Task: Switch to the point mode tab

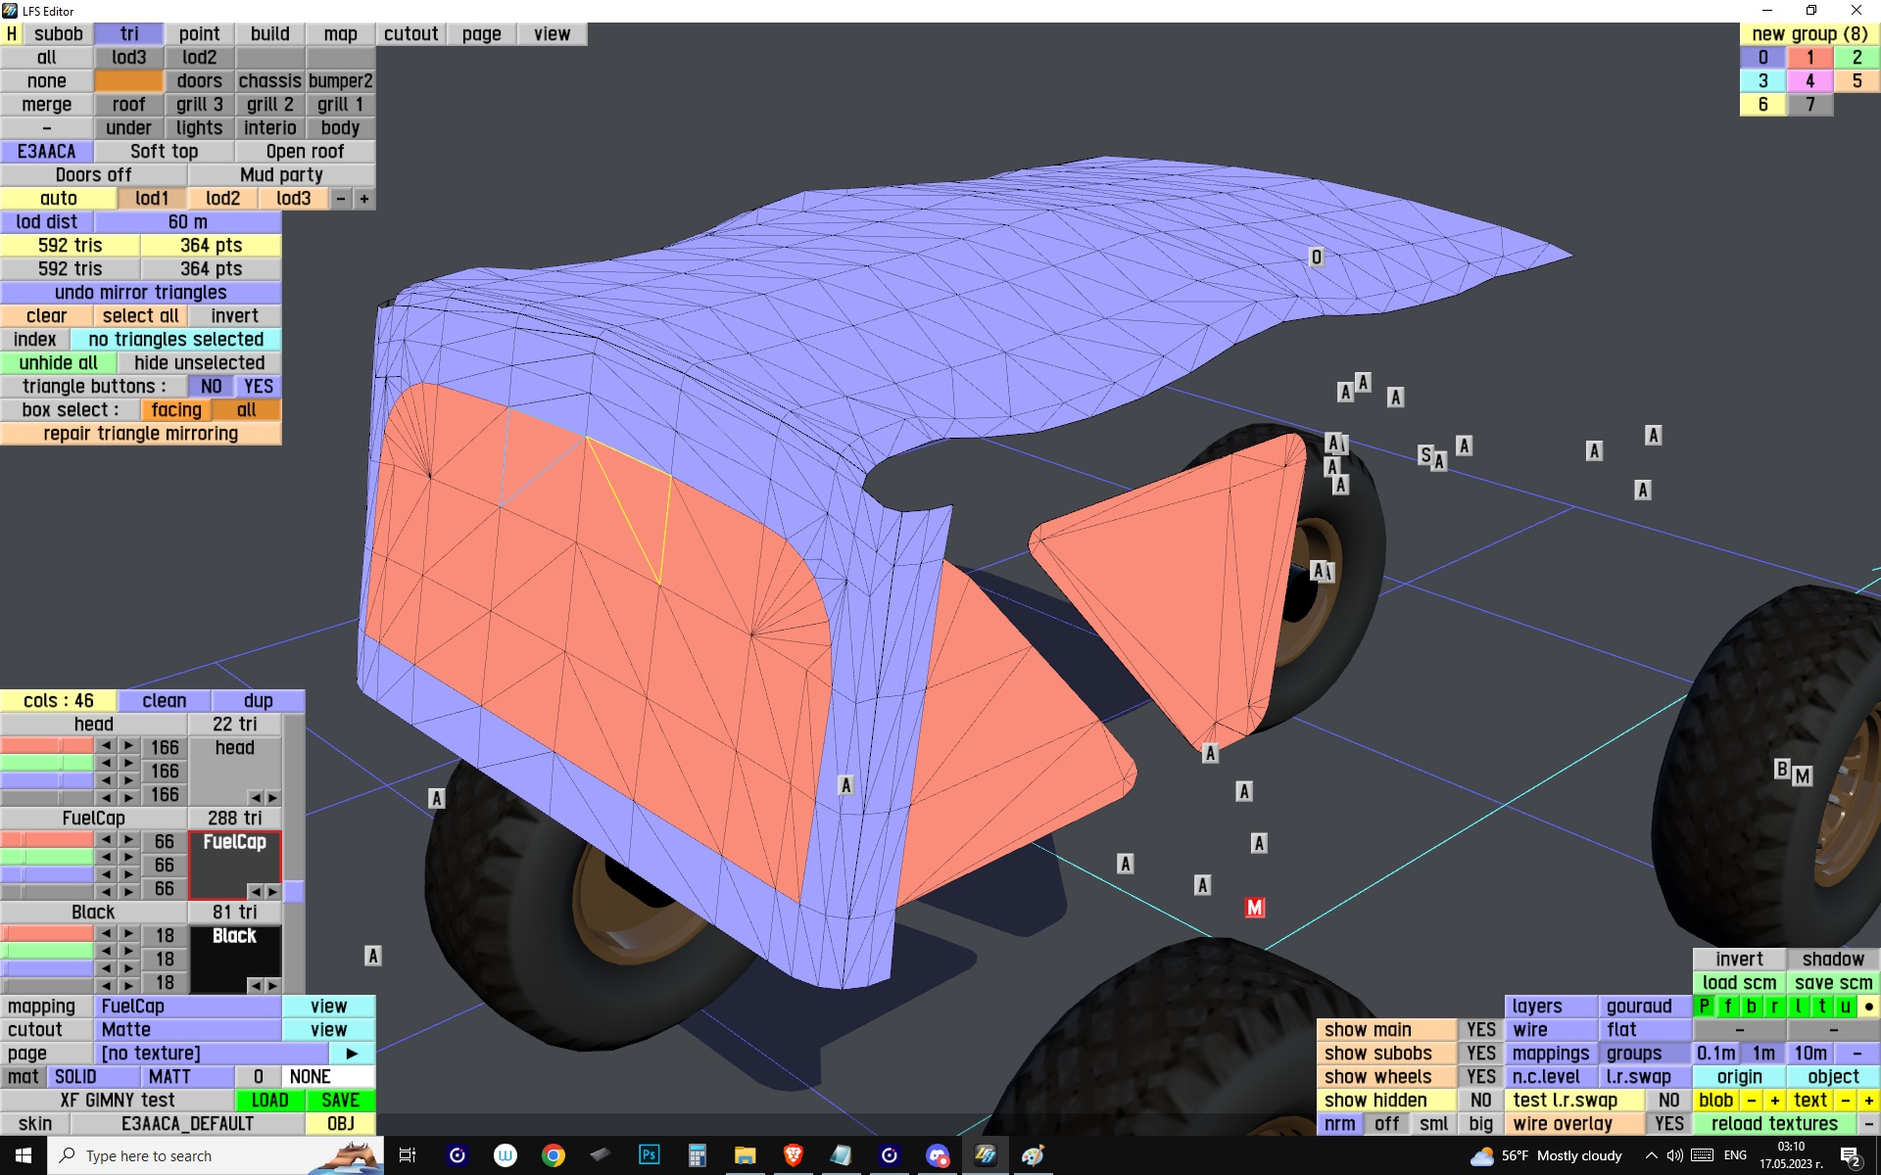Action: point(199,34)
